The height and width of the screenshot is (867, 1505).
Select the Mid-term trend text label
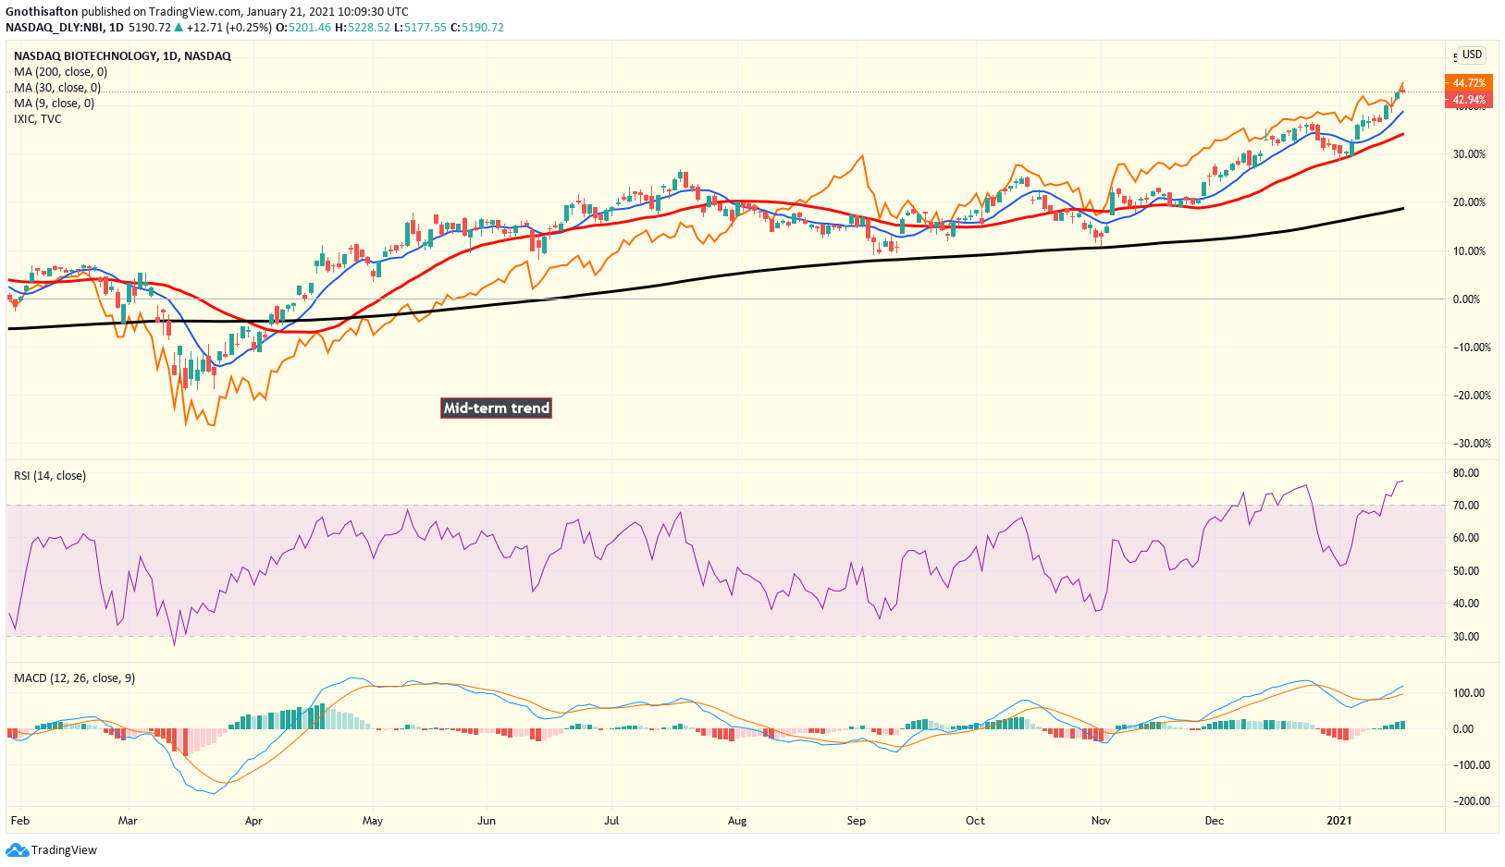click(497, 408)
